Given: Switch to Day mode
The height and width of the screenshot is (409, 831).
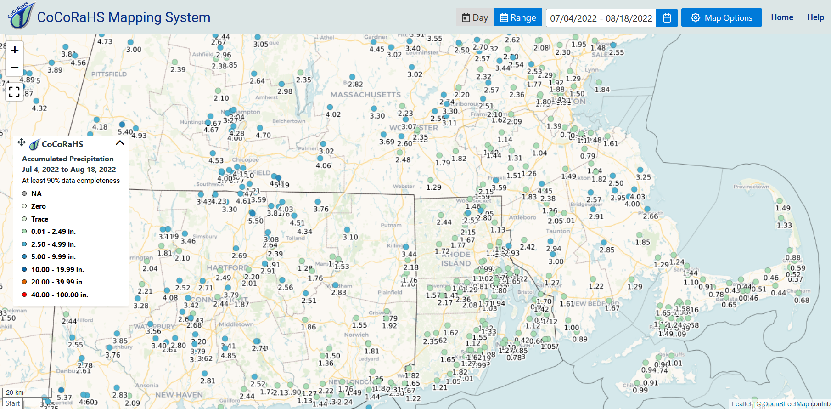Looking at the screenshot, I should click(475, 18).
